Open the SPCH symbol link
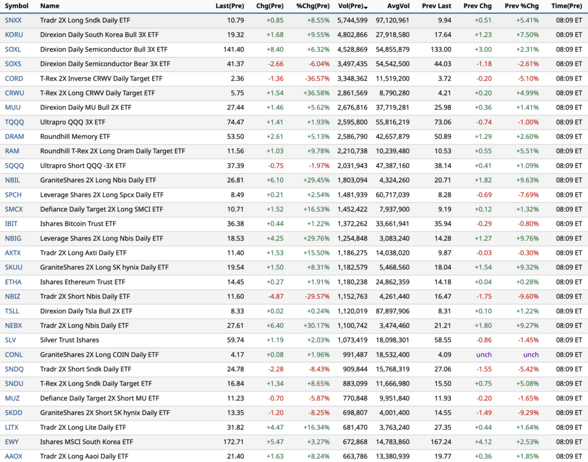Image resolution: width=588 pixels, height=462 pixels. coord(13,195)
